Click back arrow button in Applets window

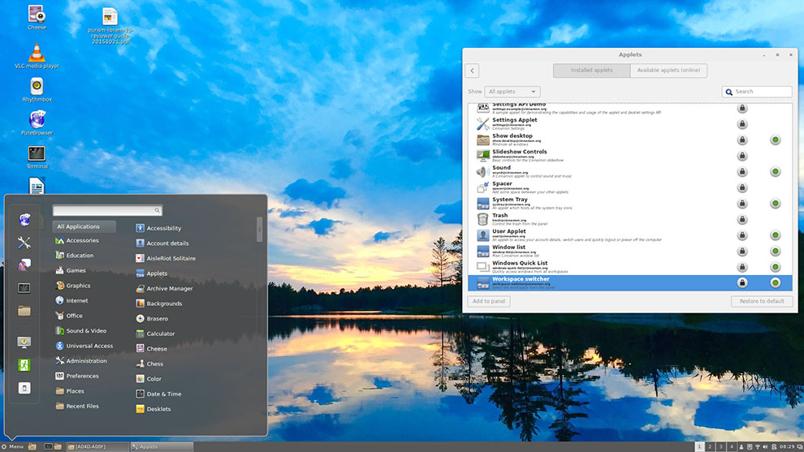[472, 71]
